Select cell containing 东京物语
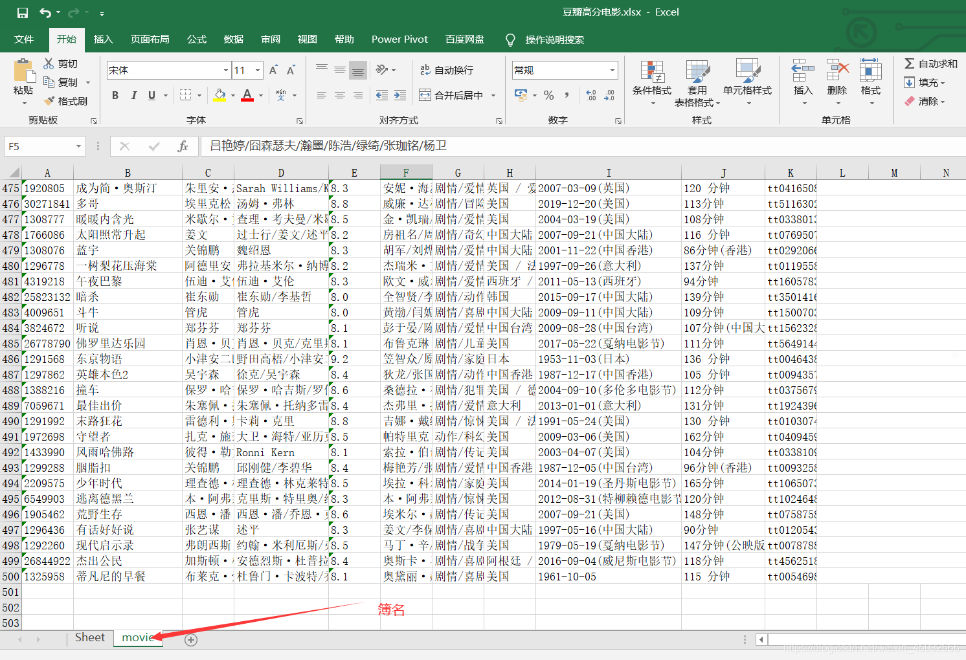Image resolution: width=966 pixels, height=660 pixels. point(128,359)
